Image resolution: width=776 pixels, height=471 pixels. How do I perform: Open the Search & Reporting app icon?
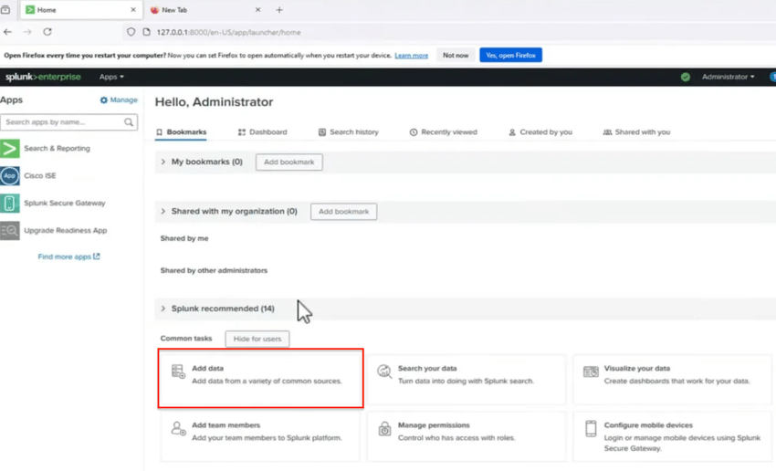[x=9, y=149]
